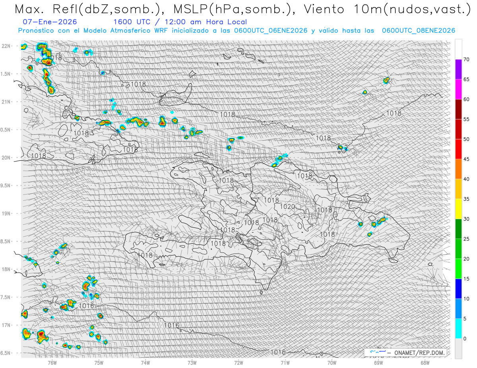477x368 pixels.
Task: Click the maroon 55–60 dBZ colorbar segment
Action: [x=458, y=109]
